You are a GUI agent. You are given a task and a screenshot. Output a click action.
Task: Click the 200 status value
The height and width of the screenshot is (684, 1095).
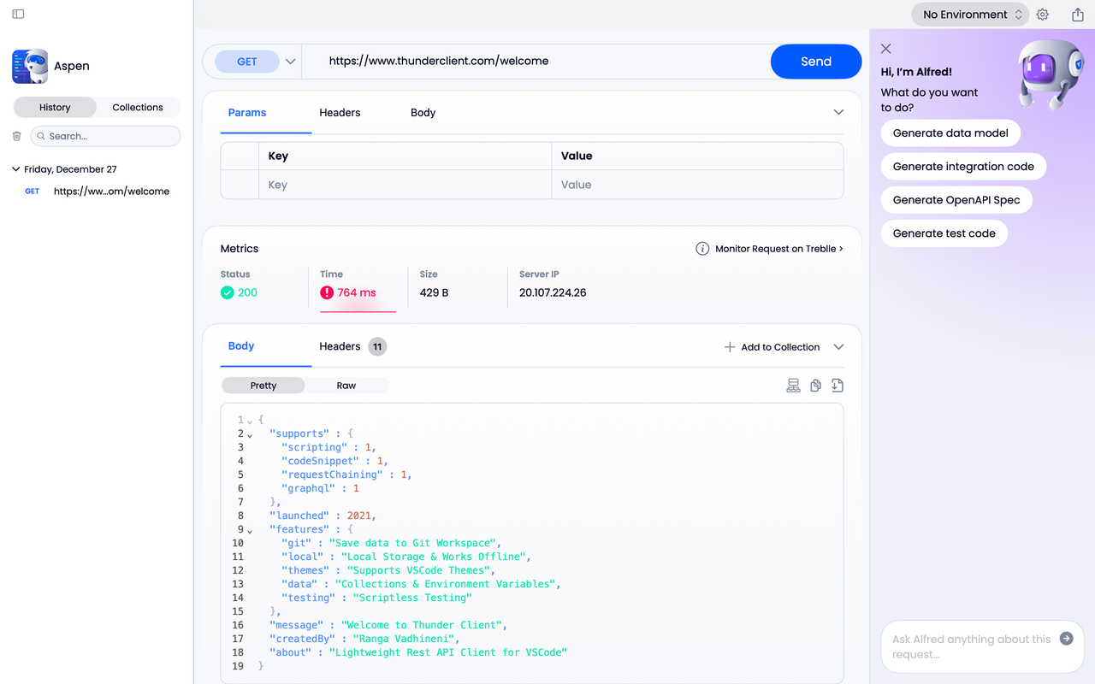pos(247,292)
